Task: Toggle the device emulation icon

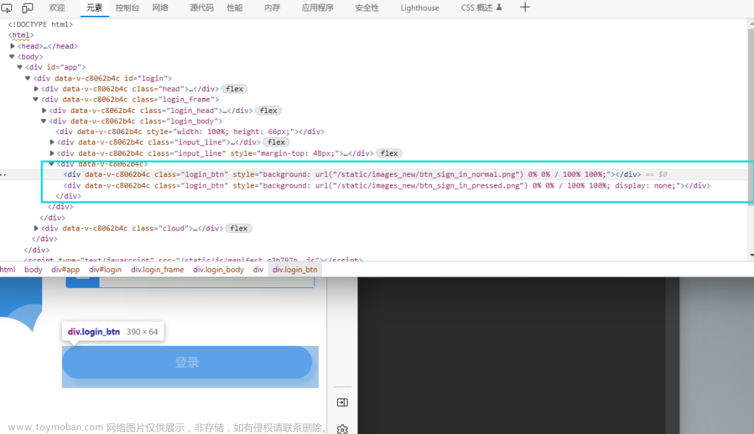Action: tap(28, 8)
